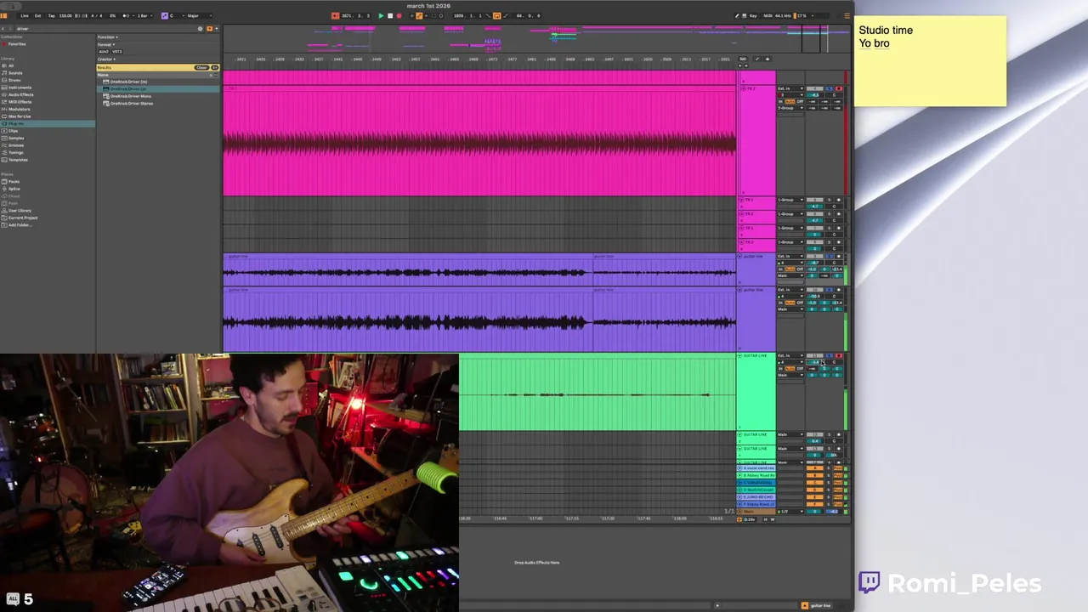Click the Main track's -6.0 volume value
This screenshot has height=612, width=1088.
835,511
